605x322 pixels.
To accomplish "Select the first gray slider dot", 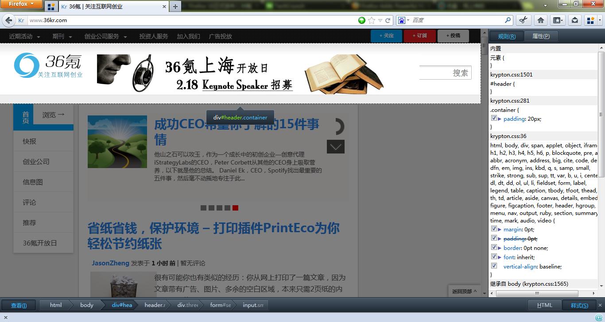I will tap(203, 208).
